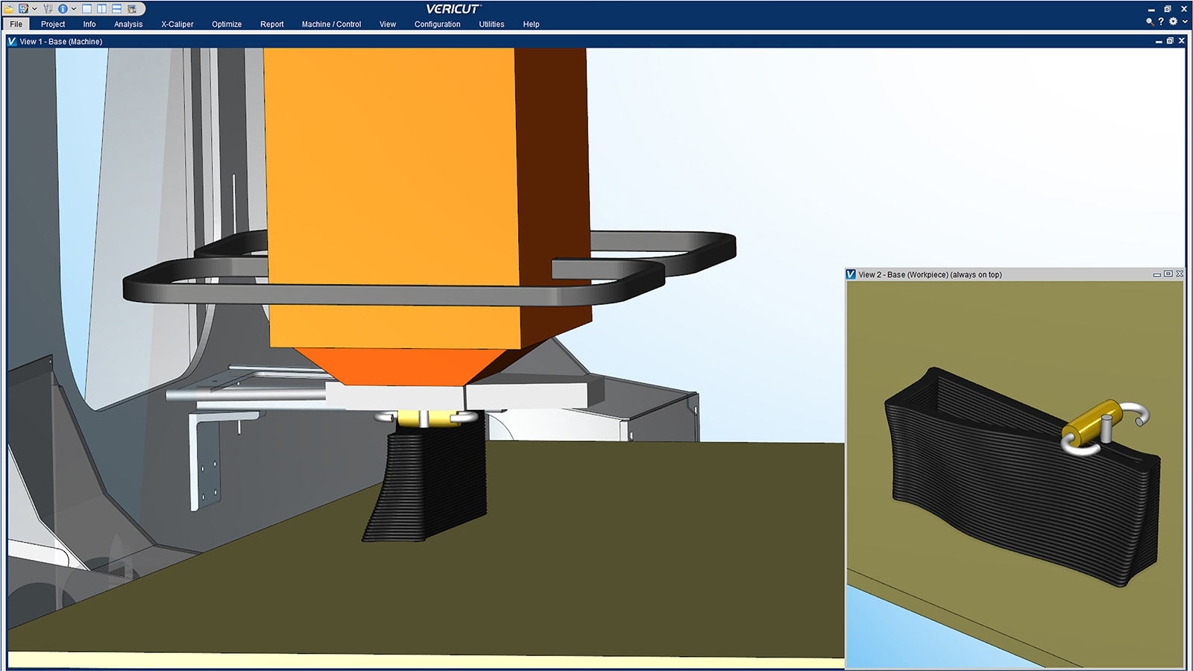Switch to side-by-side view layout
1193x671 pixels.
(102, 9)
